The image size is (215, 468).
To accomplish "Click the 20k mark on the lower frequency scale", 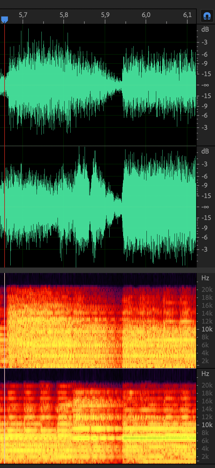I will pos(207,385).
